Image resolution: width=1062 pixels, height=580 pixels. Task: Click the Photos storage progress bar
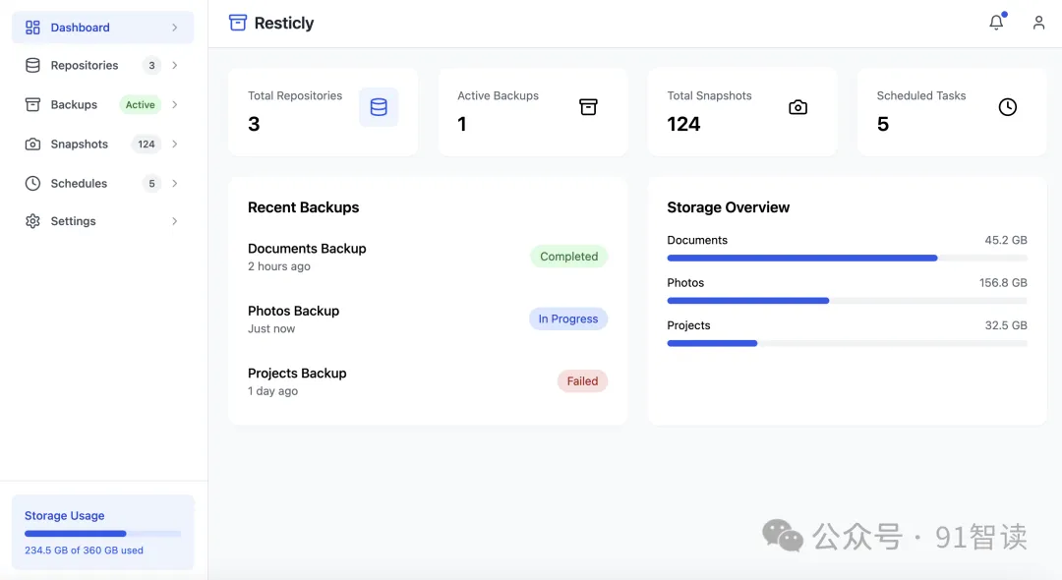847,301
